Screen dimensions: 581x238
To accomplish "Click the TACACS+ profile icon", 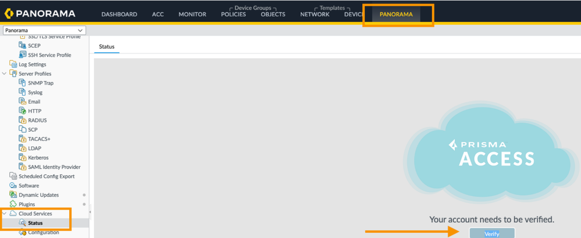I will (22, 139).
